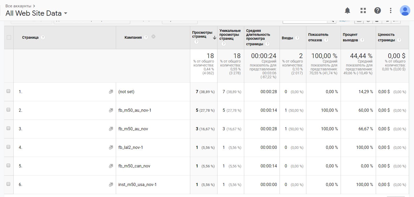Check the (not set) row checkbox

8,91
